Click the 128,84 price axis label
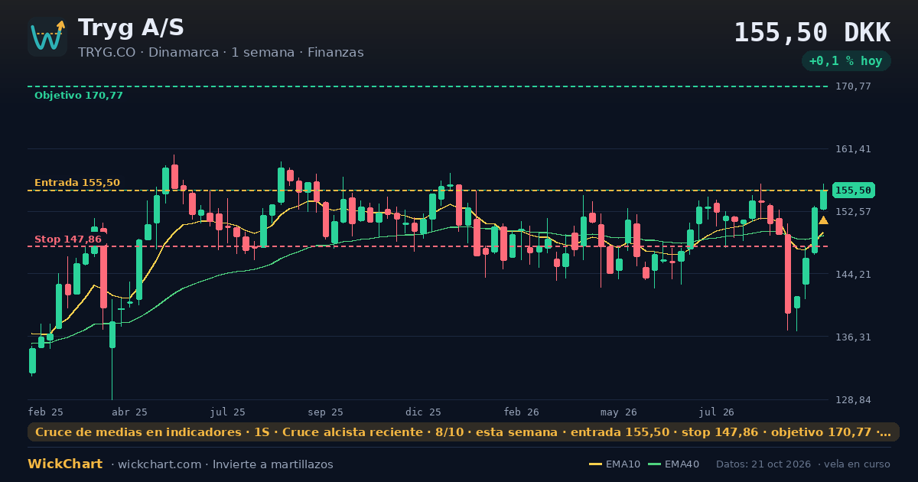918x482 pixels. pyautogui.click(x=853, y=400)
